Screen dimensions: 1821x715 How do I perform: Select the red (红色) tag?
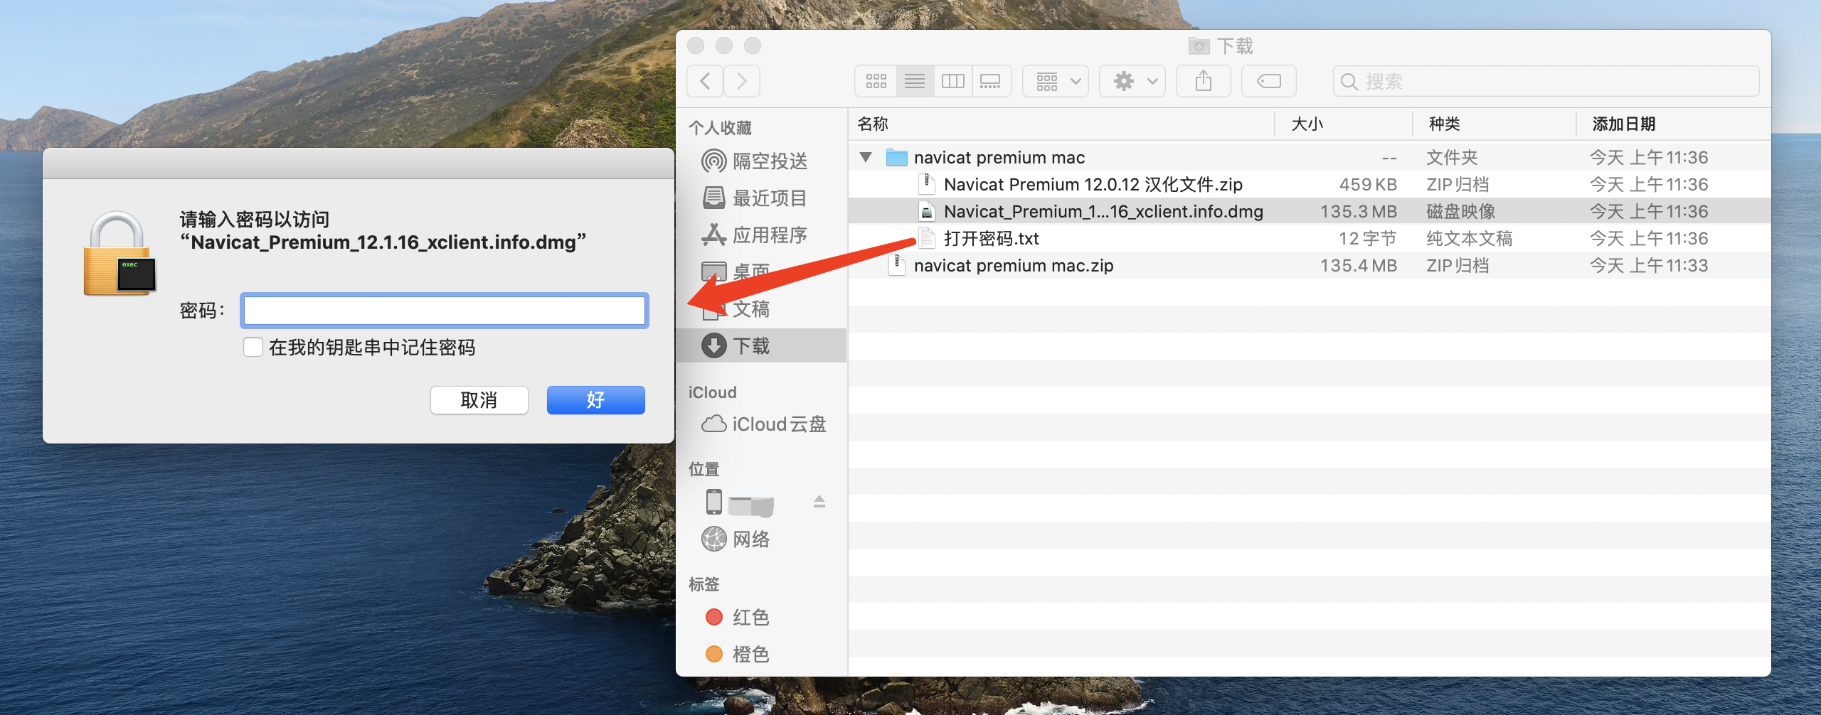[761, 618]
